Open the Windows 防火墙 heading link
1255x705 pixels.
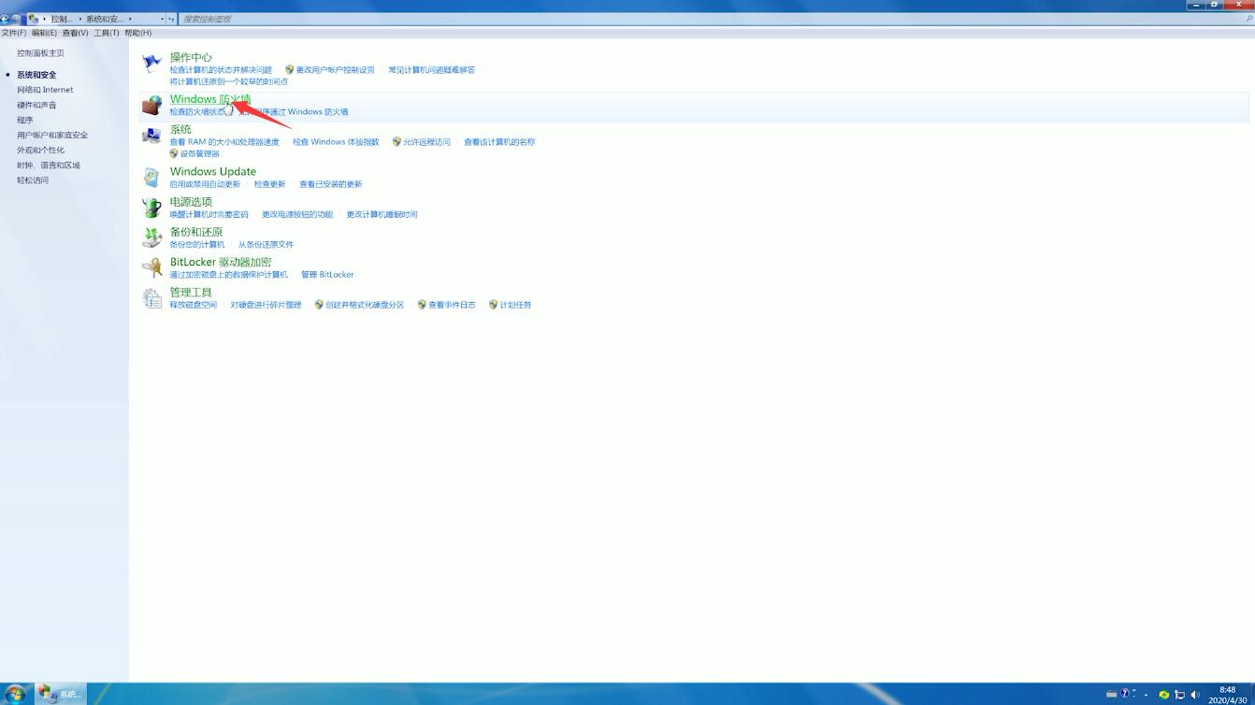coord(210,99)
